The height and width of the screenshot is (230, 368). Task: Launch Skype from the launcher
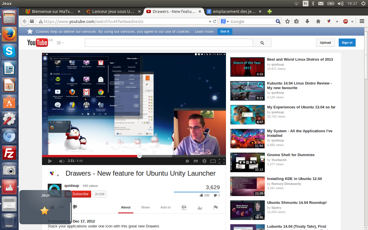tap(9, 52)
